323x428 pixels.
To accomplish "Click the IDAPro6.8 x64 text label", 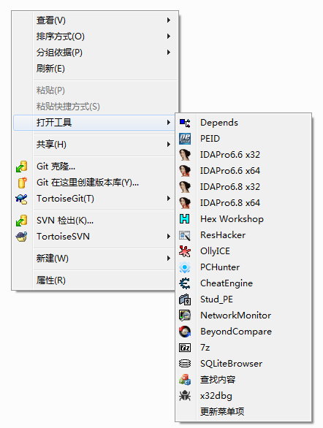I will point(230,203).
